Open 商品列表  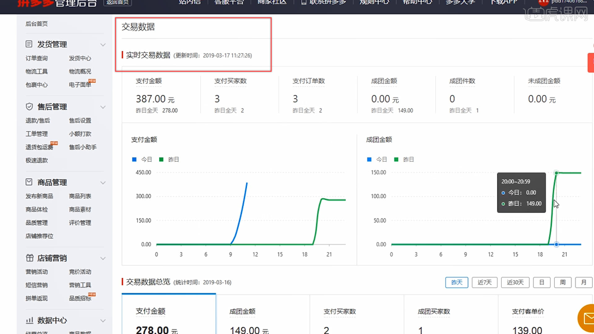[x=80, y=196]
